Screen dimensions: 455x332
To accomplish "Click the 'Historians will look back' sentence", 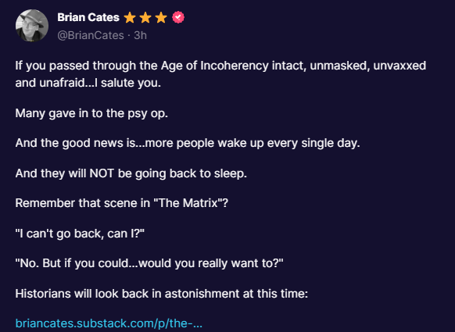I will (162, 294).
